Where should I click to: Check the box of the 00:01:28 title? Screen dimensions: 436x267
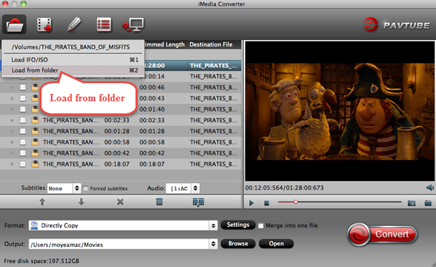click(23, 131)
